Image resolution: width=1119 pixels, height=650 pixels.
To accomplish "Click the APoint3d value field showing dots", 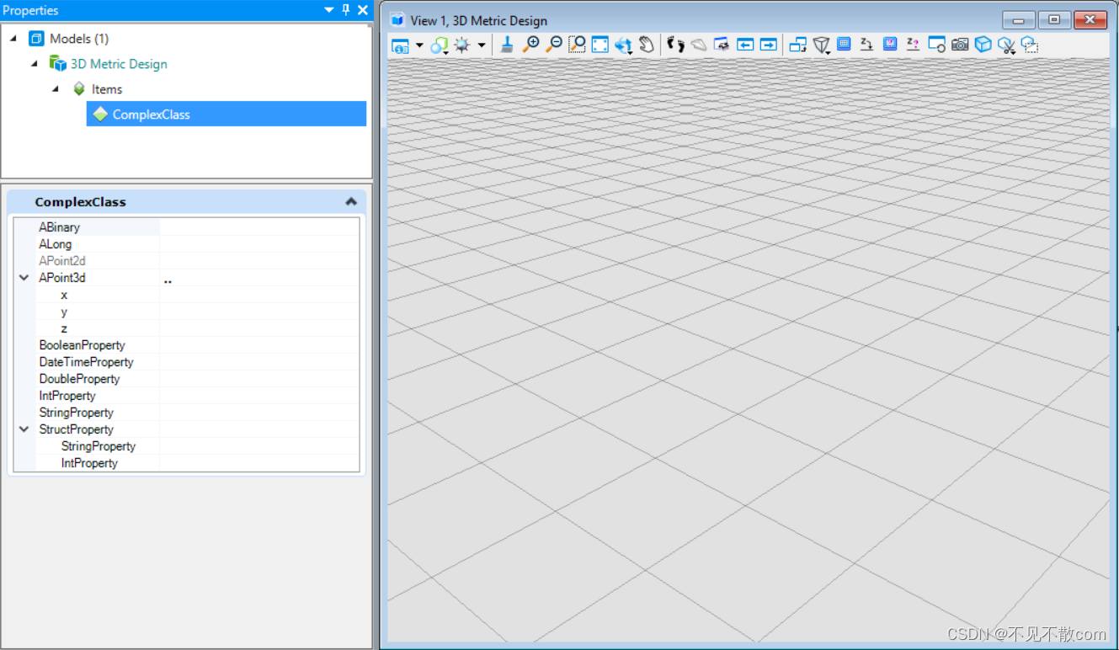I will [x=259, y=278].
